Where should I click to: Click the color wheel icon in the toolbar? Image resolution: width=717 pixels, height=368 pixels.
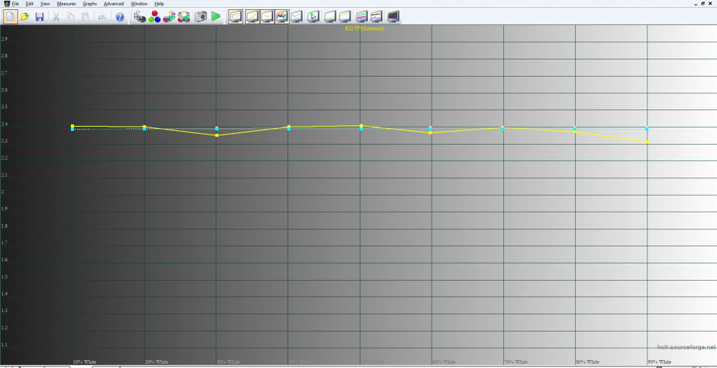click(184, 16)
